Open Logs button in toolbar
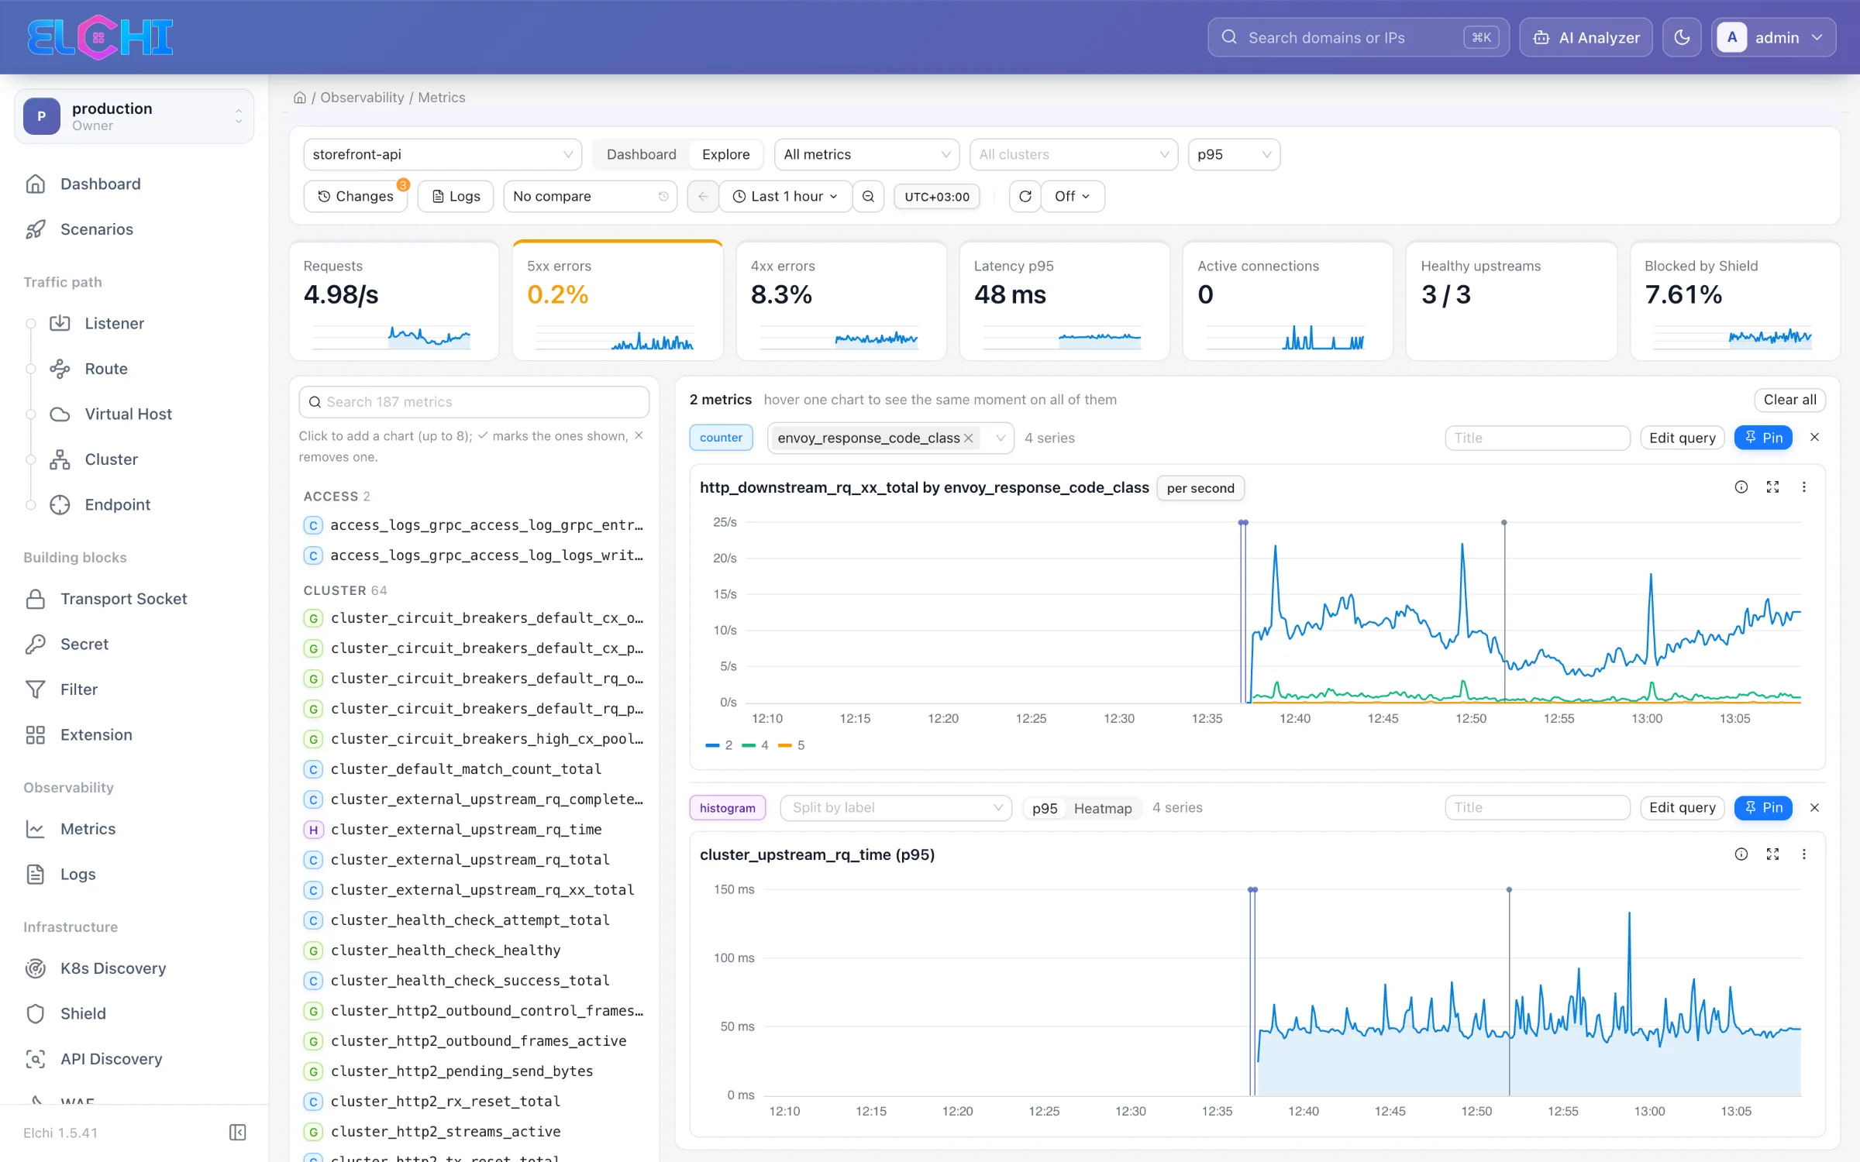The image size is (1860, 1162). [456, 196]
